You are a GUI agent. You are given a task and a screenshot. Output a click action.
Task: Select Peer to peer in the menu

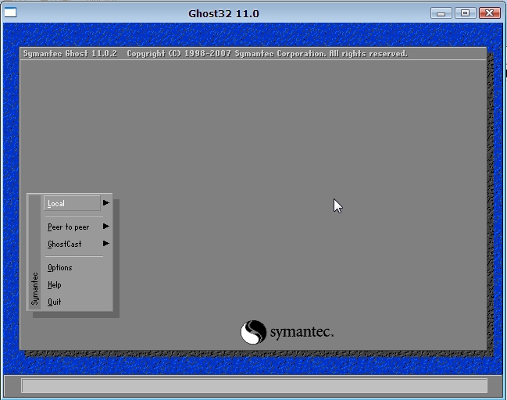[68, 227]
